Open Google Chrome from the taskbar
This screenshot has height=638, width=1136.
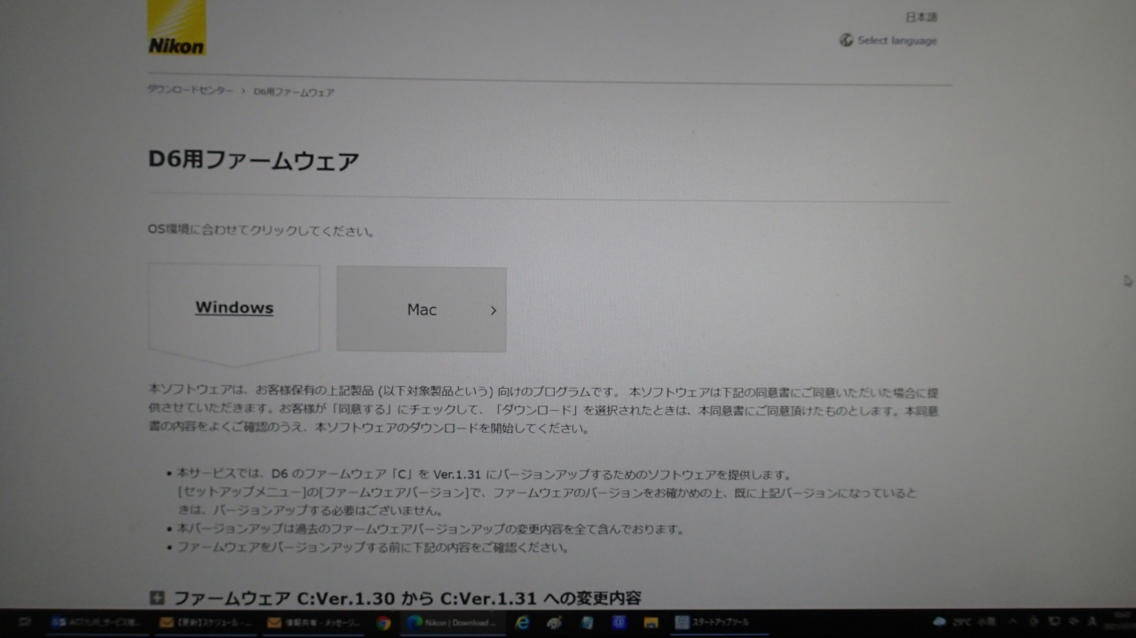(383, 623)
